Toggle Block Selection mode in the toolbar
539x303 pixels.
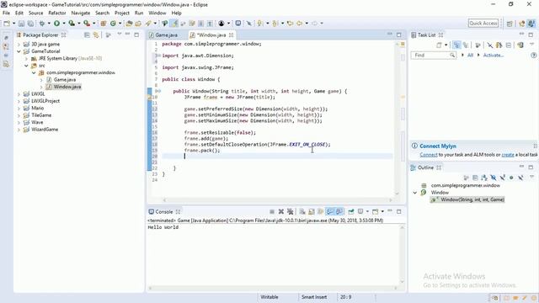[200, 24]
